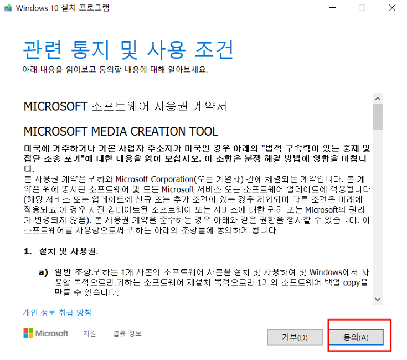Screen dimensions: 407x360
Task: Click the heading MICROSOFT 소프트웨어 사용권 계약서
Action: point(125,106)
